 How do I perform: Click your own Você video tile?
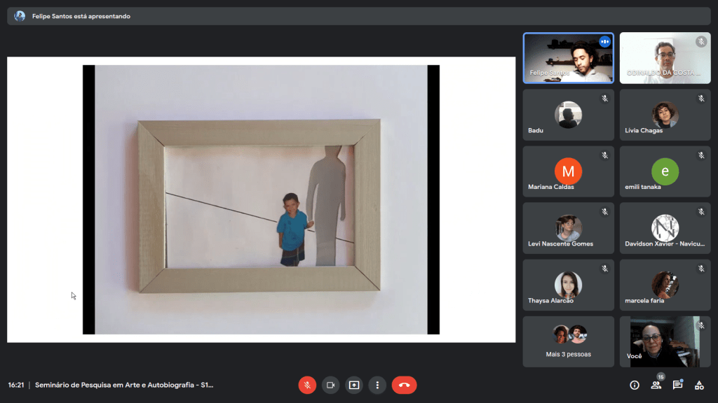click(x=665, y=341)
